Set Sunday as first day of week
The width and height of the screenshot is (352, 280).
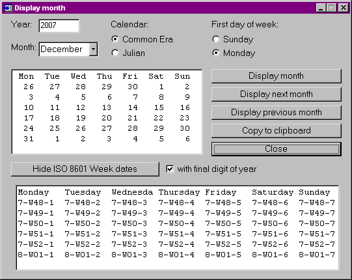pos(216,39)
